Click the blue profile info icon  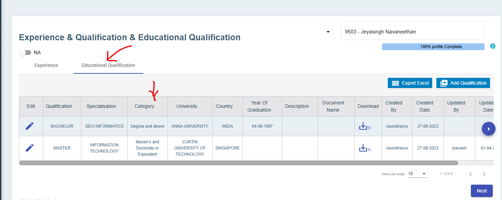pyautogui.click(x=492, y=46)
